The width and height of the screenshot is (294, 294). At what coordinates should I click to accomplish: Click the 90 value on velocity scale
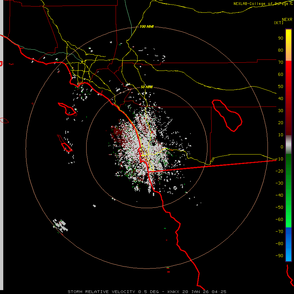pyautogui.click(x=281, y=38)
